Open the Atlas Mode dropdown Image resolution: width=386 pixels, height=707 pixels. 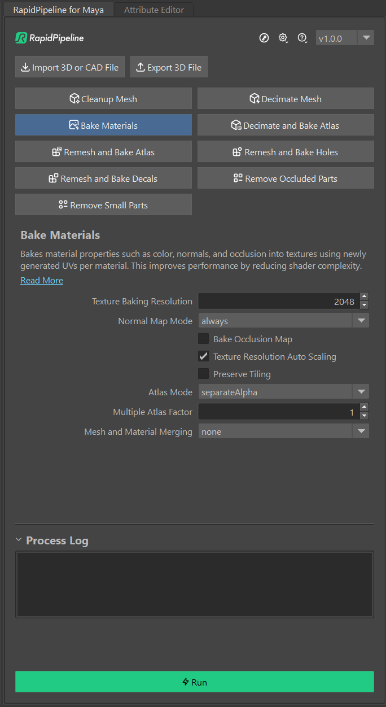(361, 391)
